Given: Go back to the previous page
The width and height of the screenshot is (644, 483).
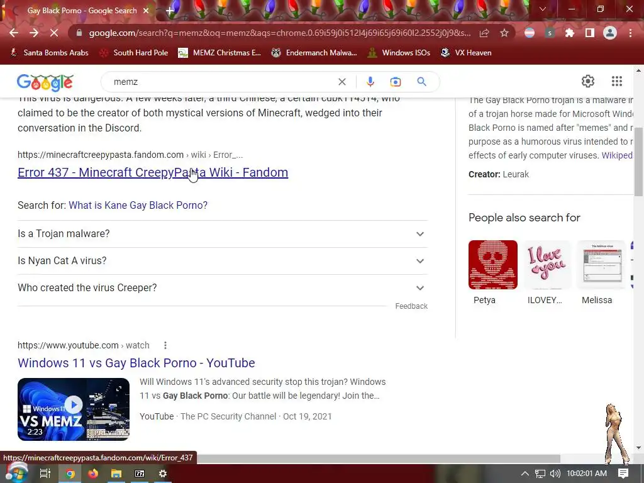Looking at the screenshot, I should tap(14, 33).
